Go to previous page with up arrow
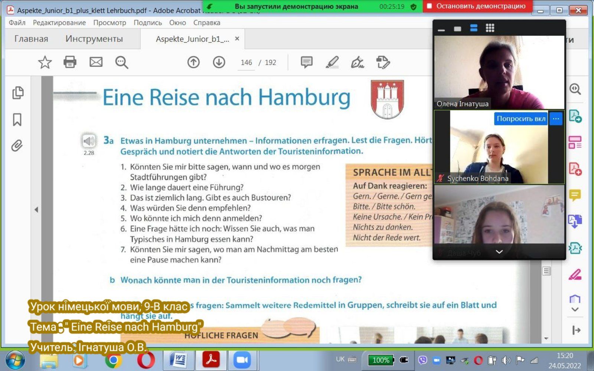594x371 pixels. (193, 62)
